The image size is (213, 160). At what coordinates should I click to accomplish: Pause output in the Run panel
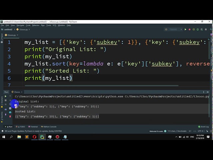(6, 104)
